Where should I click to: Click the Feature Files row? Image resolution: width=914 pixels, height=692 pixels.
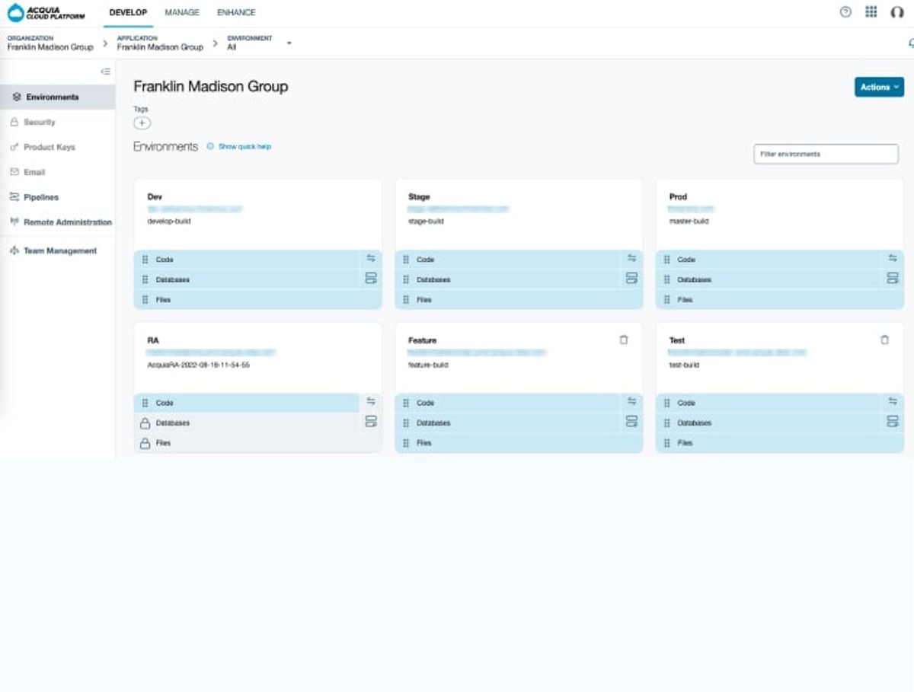519,443
